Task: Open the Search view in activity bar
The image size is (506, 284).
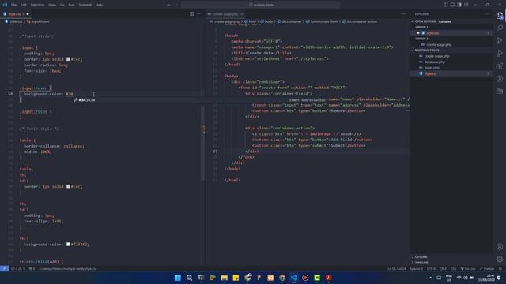Action: [x=500, y=28]
